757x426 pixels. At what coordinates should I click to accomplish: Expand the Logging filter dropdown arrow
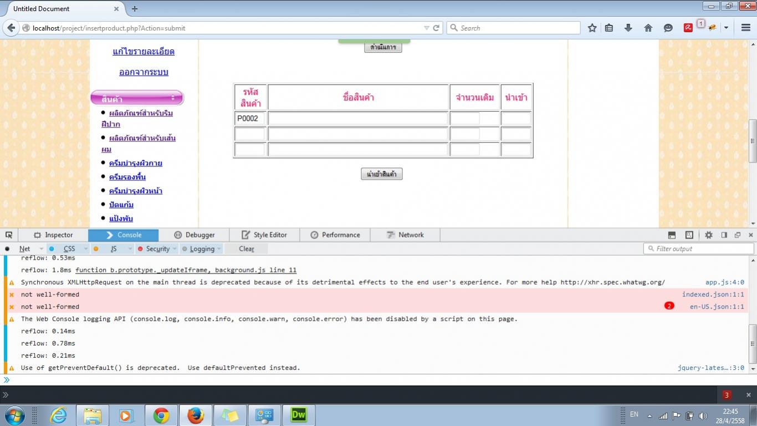(x=219, y=249)
